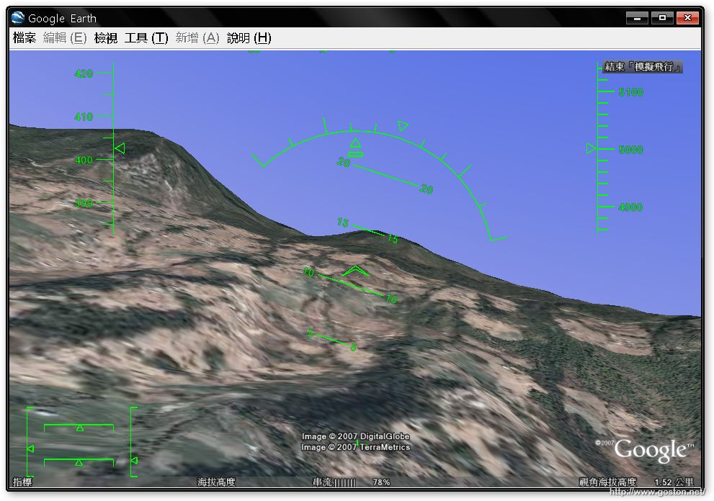The width and height of the screenshot is (714, 501).
Task: Close the Google Earth window
Action: click(x=687, y=18)
